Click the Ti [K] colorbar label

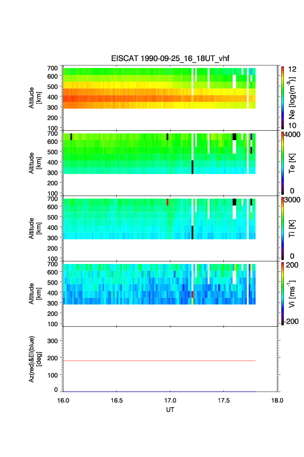point(292,229)
